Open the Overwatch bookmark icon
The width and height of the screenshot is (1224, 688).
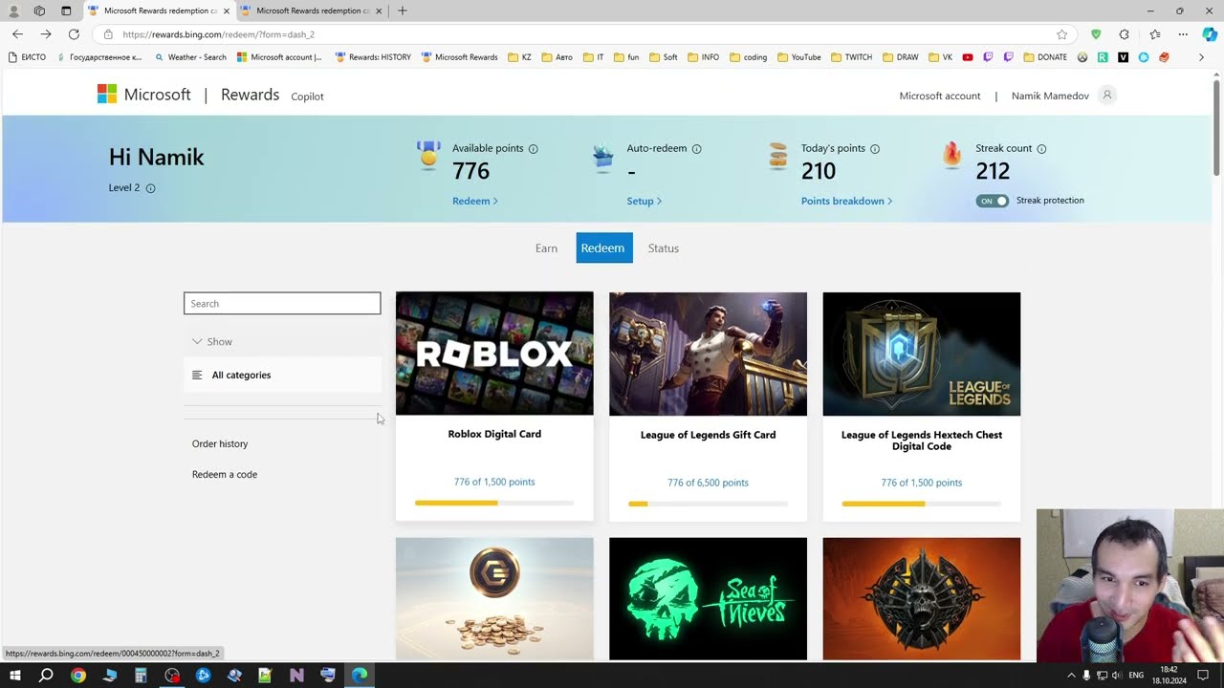1082,57
